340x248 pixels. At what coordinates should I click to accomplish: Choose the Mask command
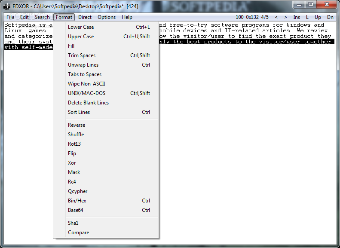(x=106, y=172)
